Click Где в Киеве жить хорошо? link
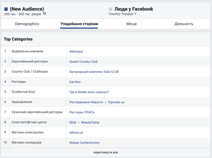This screenshot has height=158, width=212. pyautogui.click(x=89, y=92)
